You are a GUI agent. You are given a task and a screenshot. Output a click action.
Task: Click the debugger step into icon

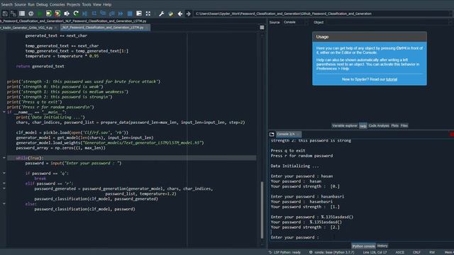pos(103,13)
